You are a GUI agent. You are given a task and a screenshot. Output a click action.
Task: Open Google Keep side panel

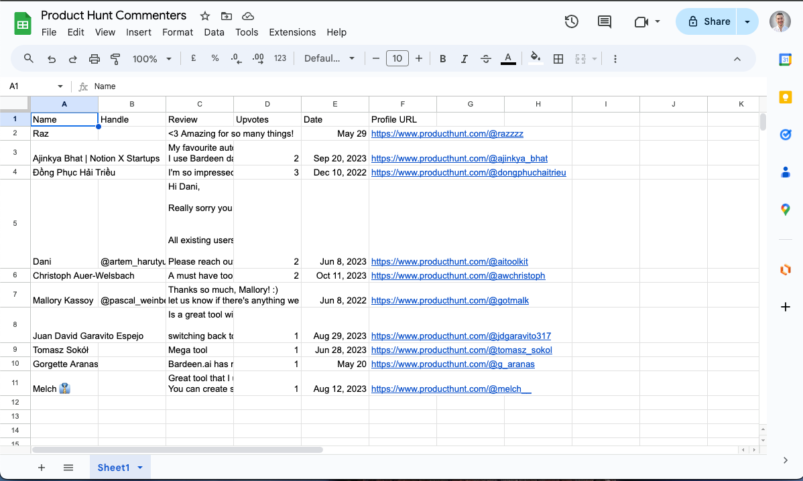coord(785,97)
